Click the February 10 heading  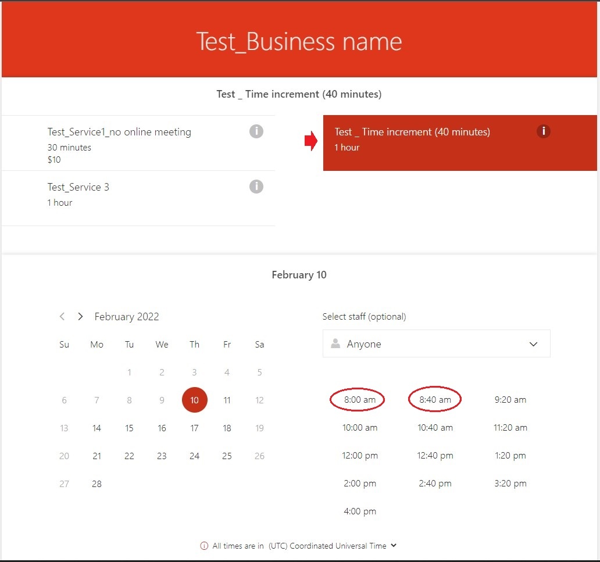(299, 275)
